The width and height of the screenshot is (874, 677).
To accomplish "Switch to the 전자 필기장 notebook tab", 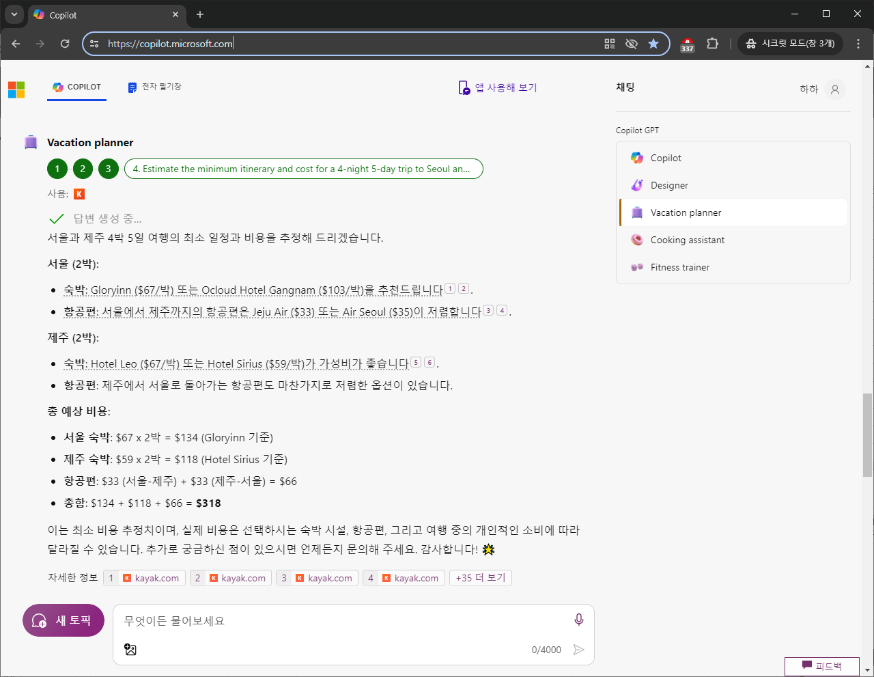I will [x=154, y=87].
